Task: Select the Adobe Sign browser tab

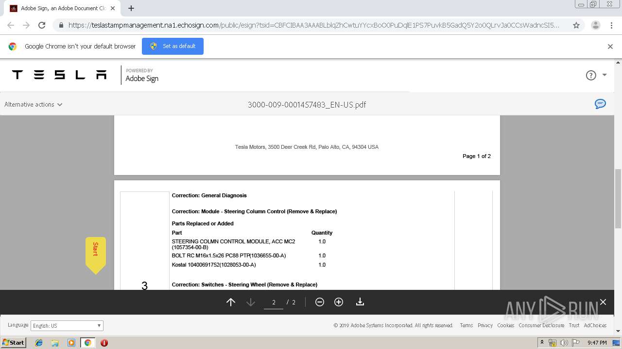Action: (x=62, y=8)
